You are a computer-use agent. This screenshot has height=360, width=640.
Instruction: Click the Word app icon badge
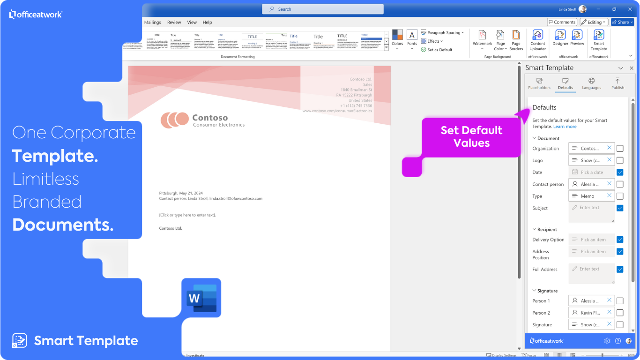click(201, 298)
